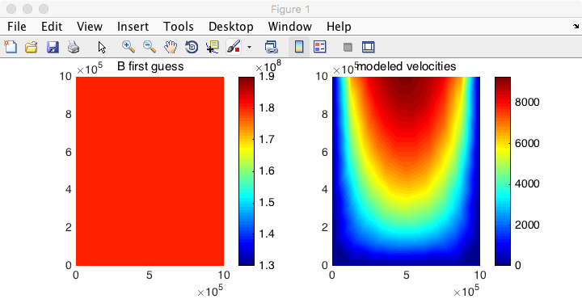
Task: Click the dock figure arrow in the menu bar corner
Action: point(576,27)
